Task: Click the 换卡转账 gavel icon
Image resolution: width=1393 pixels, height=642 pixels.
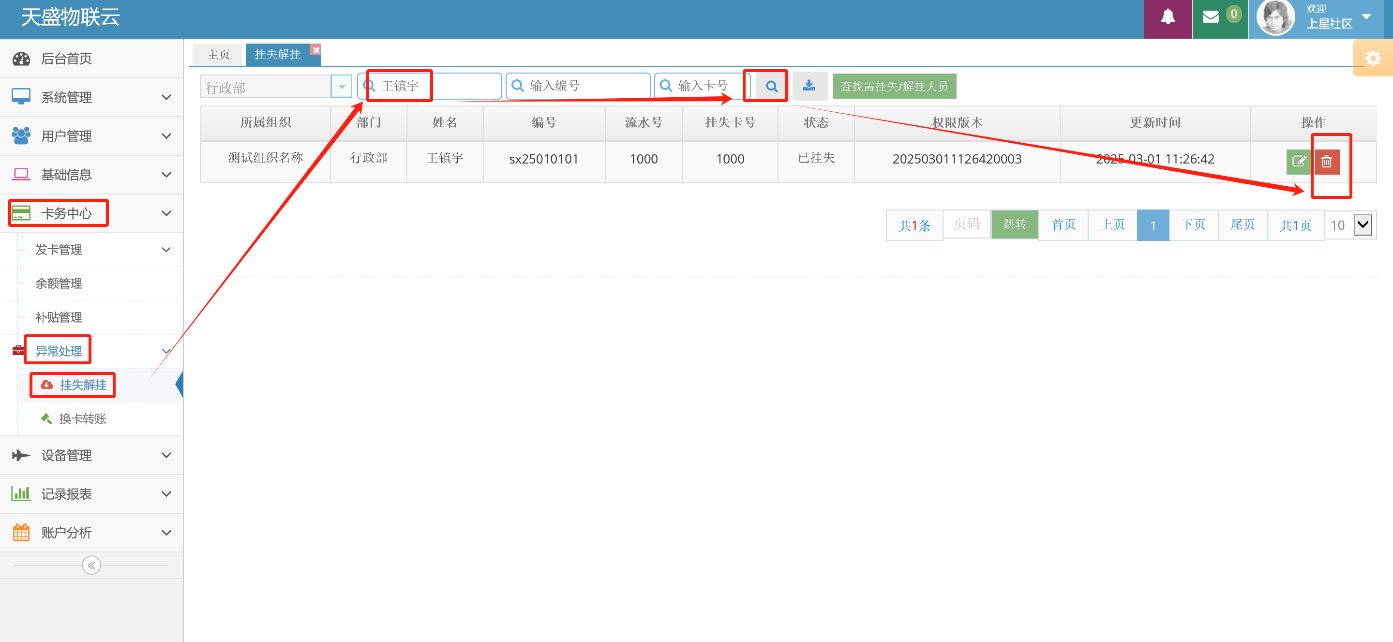Action: [x=47, y=418]
